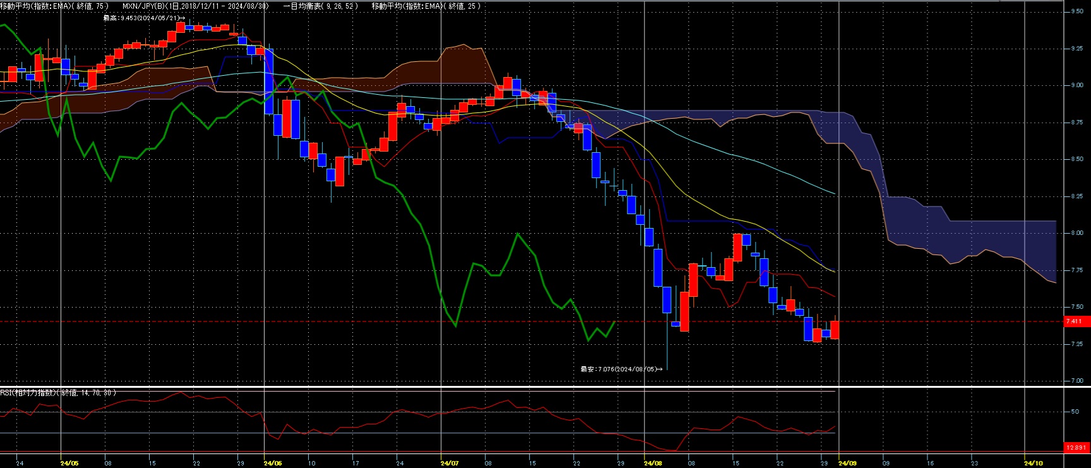This screenshot has height=468, width=1091.
Task: Click the 24/05 month marker on time axis
Action: 69,463
